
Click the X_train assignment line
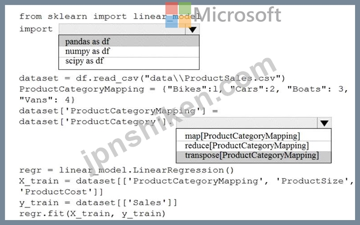coord(187,187)
